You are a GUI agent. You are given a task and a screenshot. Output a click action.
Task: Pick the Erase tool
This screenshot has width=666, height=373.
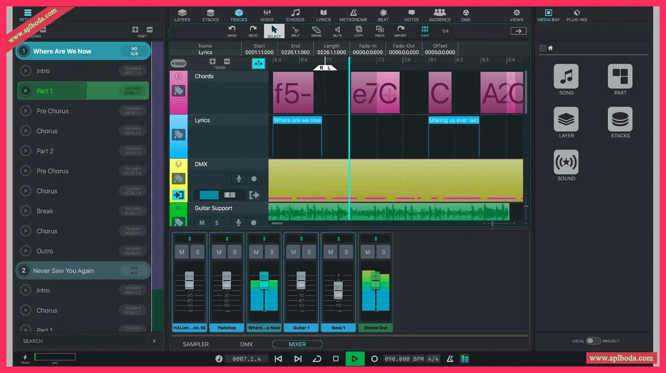316,31
